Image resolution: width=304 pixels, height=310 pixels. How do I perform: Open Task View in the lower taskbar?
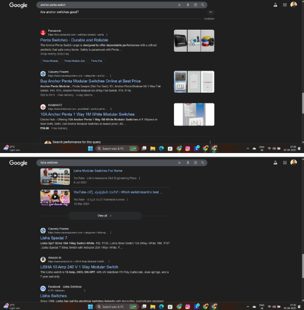144,307
